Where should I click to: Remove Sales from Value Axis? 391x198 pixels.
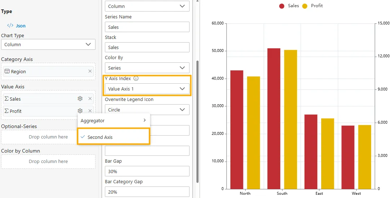pyautogui.click(x=90, y=99)
